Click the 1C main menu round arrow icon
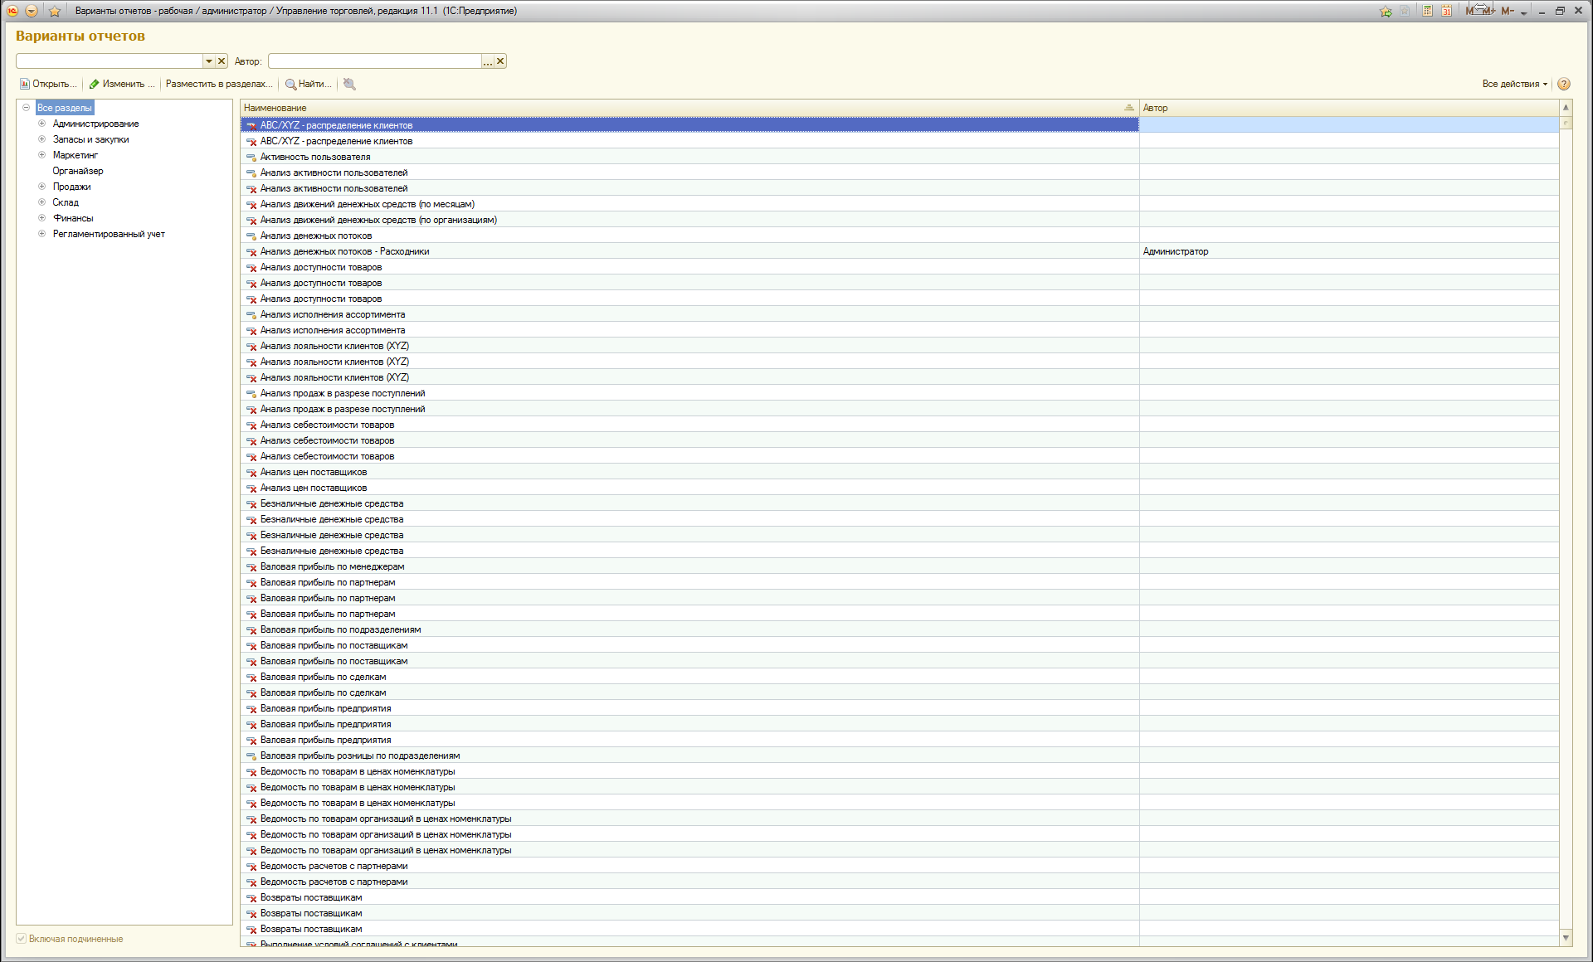The image size is (1593, 962). 31,11
